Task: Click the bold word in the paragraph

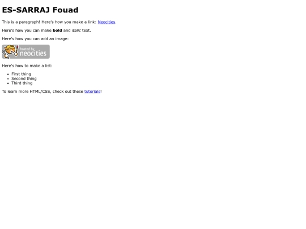Action: (x=57, y=31)
